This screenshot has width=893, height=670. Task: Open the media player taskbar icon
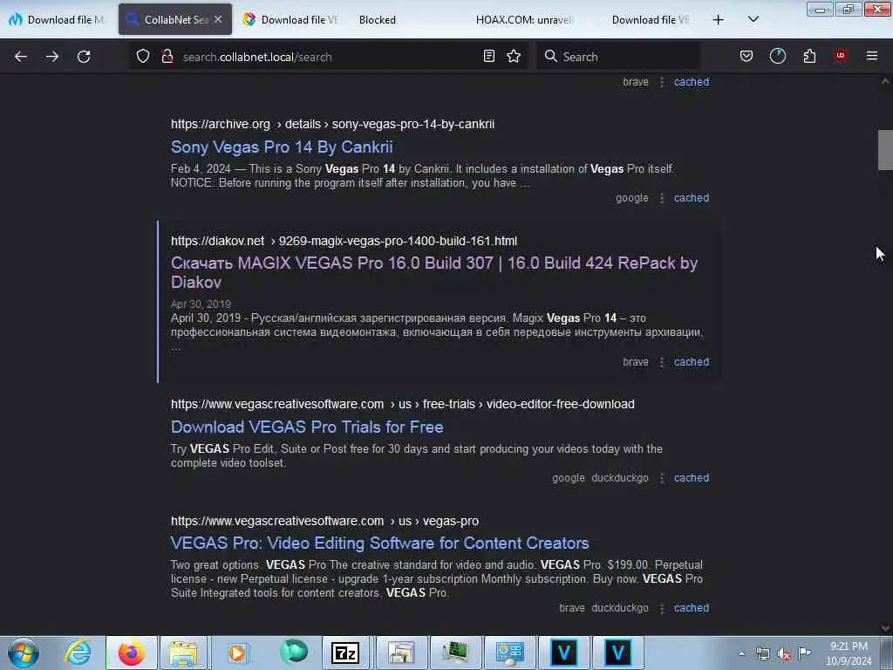point(237,653)
